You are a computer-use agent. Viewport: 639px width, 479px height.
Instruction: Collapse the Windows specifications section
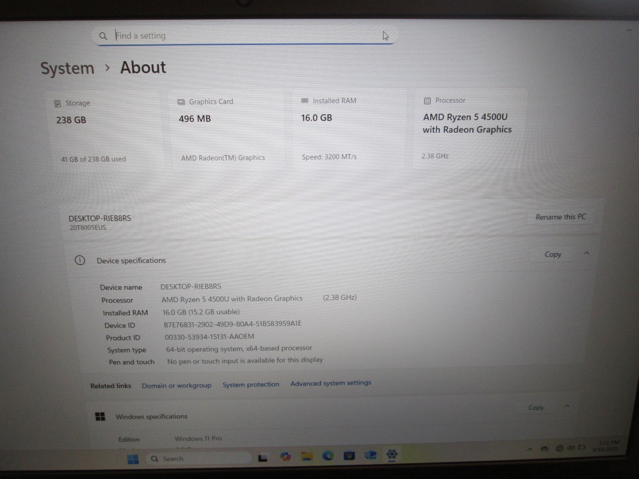(x=567, y=406)
